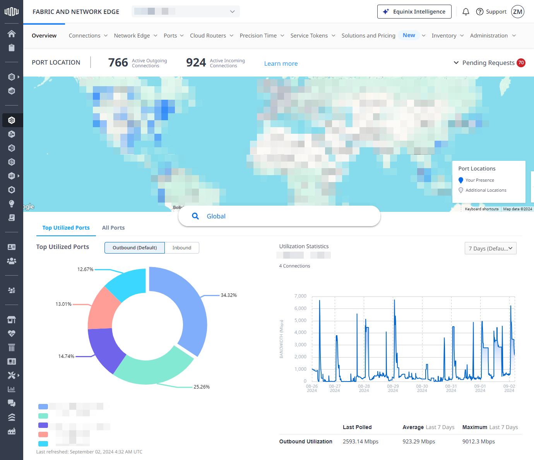Click the hexagon globe icon in sidebar
The image size is (534, 460).
pos(12,162)
